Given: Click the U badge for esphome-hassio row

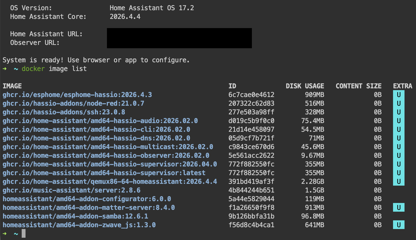Looking at the screenshot, I should tap(399, 95).
